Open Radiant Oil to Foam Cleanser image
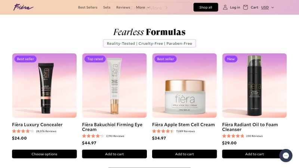This screenshot has width=299, height=168. 255,85
